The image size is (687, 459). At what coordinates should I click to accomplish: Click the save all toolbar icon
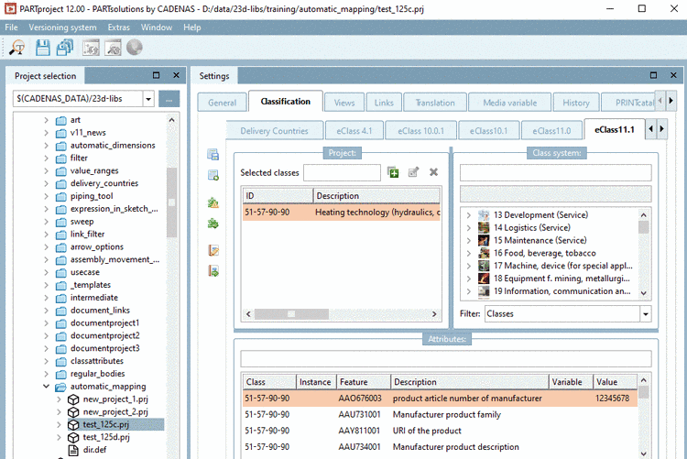coord(65,48)
